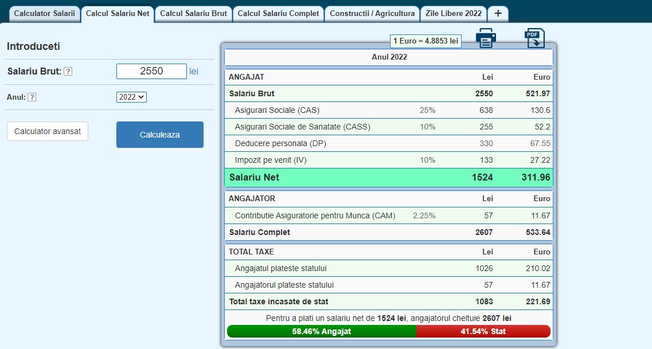The width and height of the screenshot is (652, 349).
Task: Click the Anul 2022 table header
Action: pos(389,57)
